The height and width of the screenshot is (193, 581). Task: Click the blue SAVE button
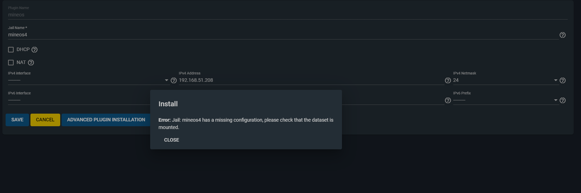[17, 120]
